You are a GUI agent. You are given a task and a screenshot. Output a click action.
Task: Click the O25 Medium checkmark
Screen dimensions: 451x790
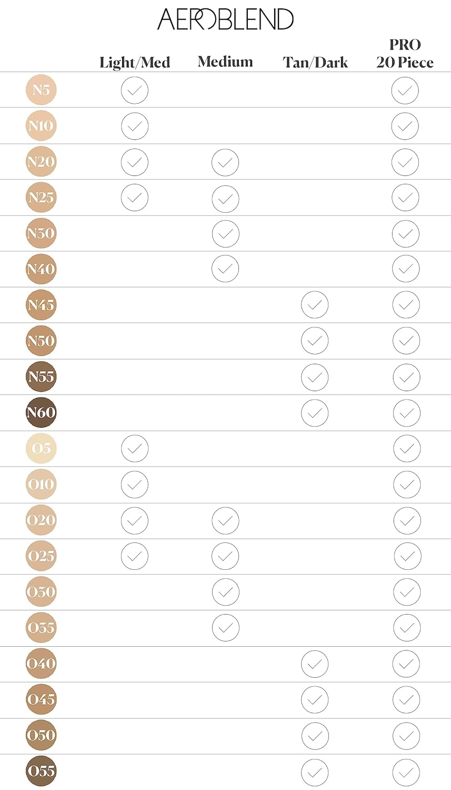tap(225, 556)
